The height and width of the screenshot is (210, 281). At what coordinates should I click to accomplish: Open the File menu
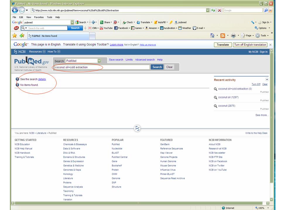(x=14, y=17)
